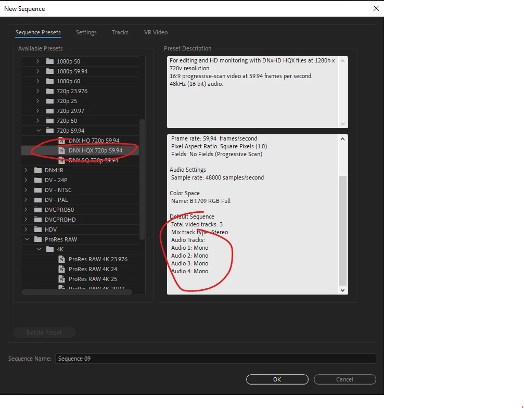
Task: Expand the HDV folder
Action: pos(25,229)
